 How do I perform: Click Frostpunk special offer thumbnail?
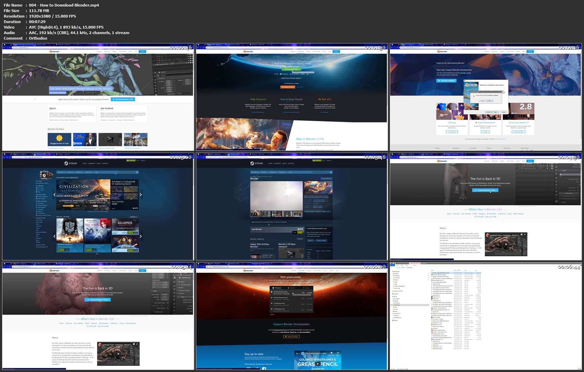click(70, 231)
